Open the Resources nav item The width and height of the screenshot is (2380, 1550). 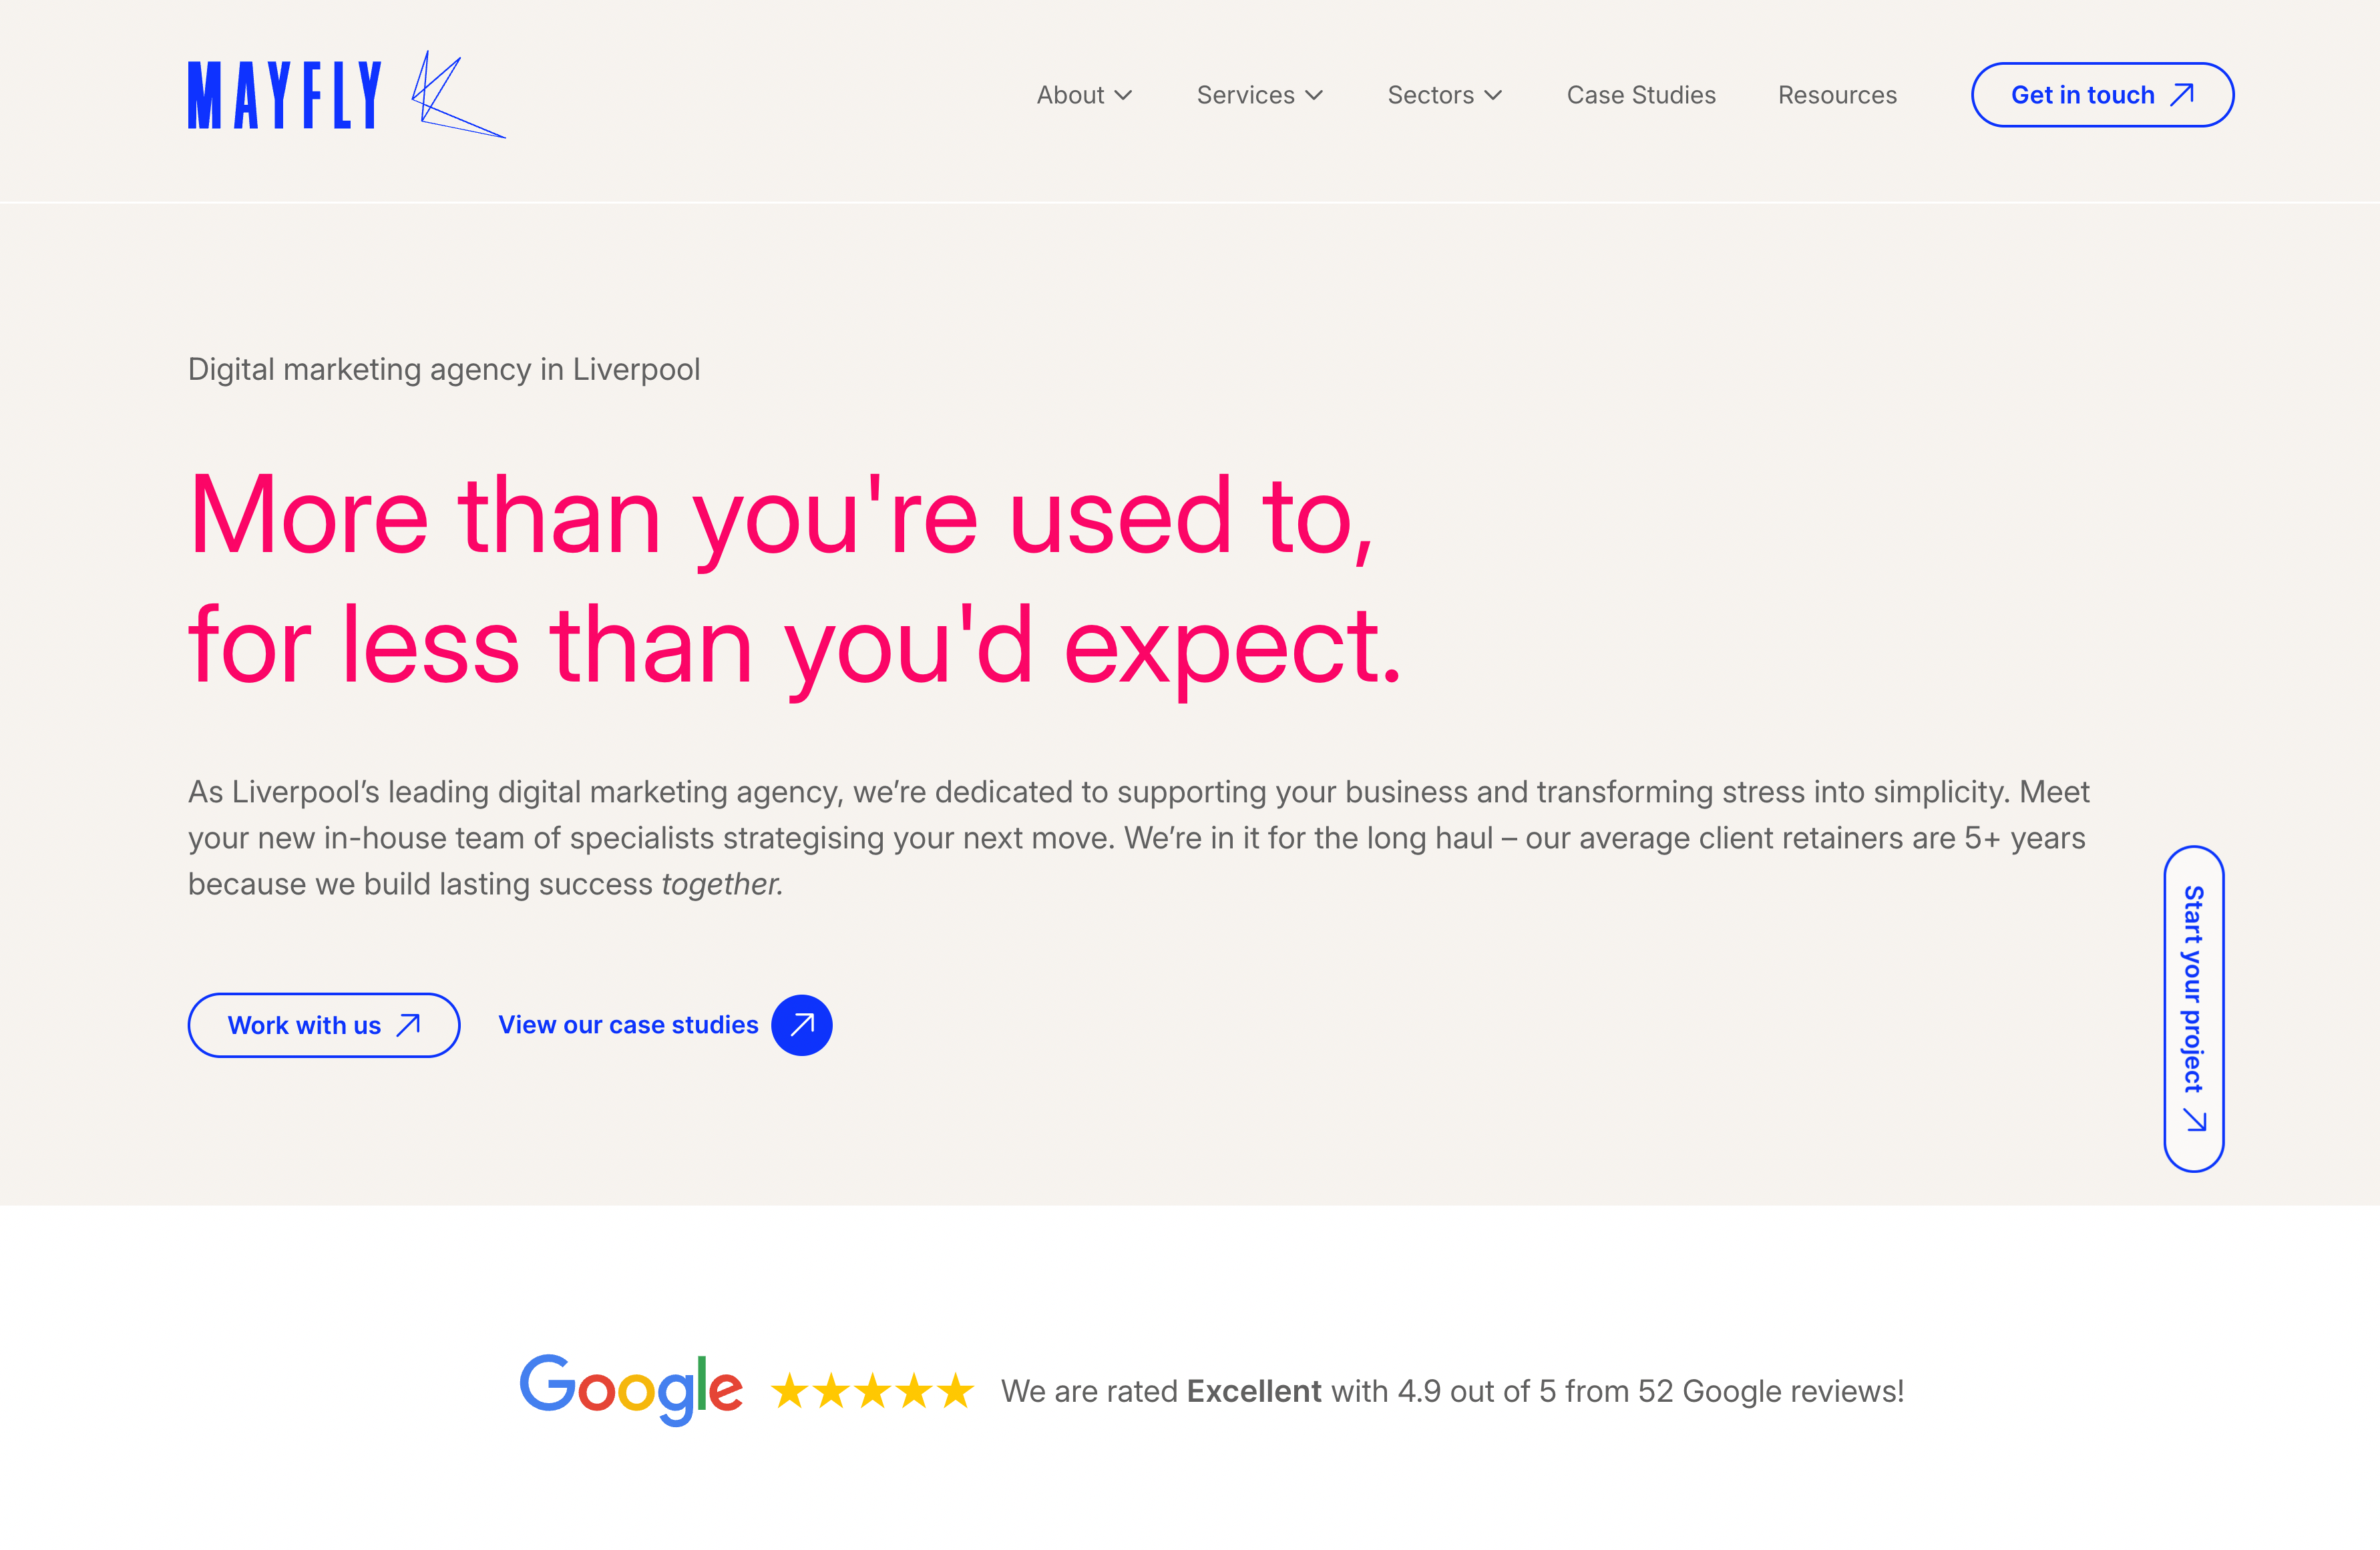(x=1837, y=95)
